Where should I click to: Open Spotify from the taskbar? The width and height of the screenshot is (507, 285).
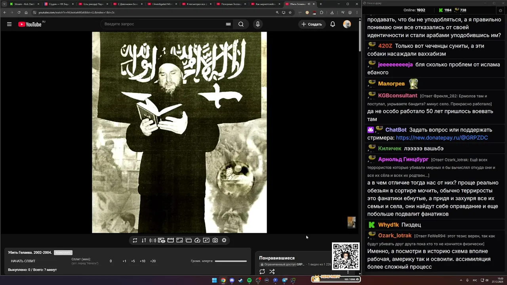click(x=249, y=280)
